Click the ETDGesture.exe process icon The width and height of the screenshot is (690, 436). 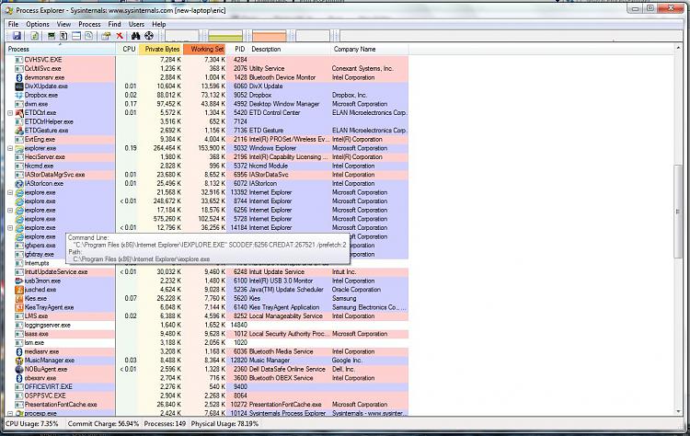(x=19, y=131)
